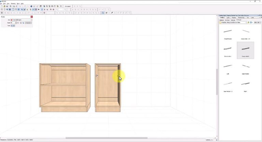Select the Left drawer slide thumbnail
Image resolution: width=262 pixels, height=142 pixels.
click(228, 66)
